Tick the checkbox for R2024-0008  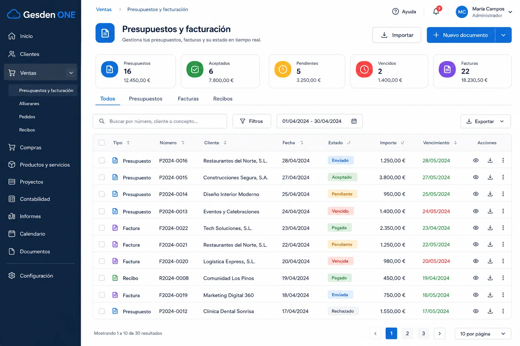pyautogui.click(x=102, y=278)
